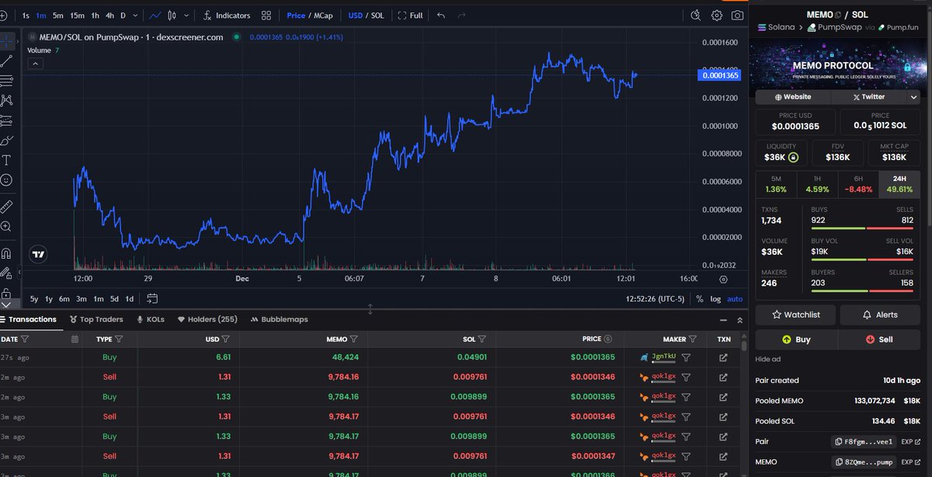Click the green Buy button
Viewport: 932px width, 477px height.
point(796,339)
